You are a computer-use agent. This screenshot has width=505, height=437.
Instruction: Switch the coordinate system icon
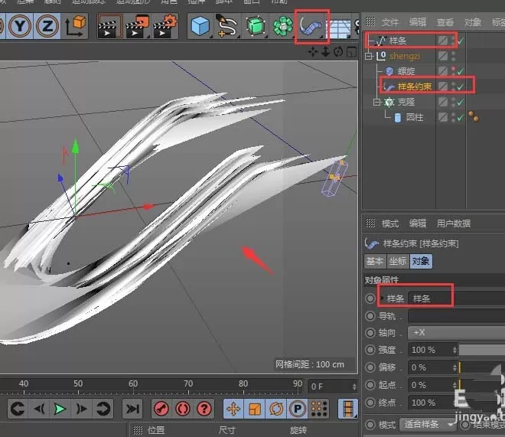[75, 26]
